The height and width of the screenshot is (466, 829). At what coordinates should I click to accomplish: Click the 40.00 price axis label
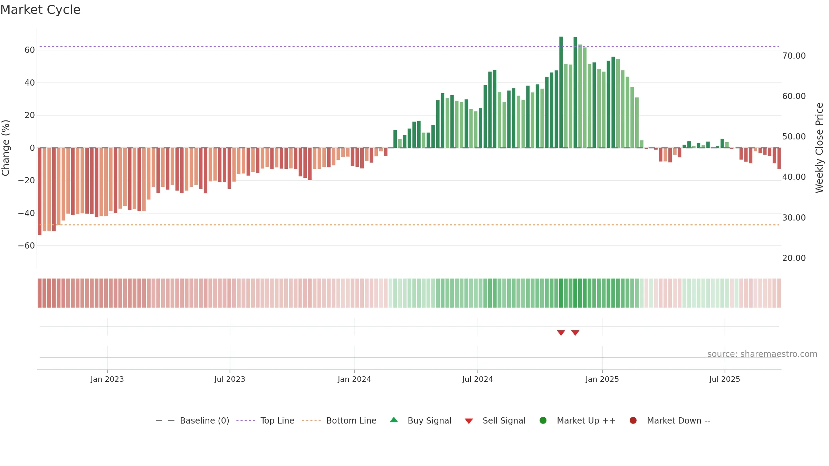pos(794,177)
